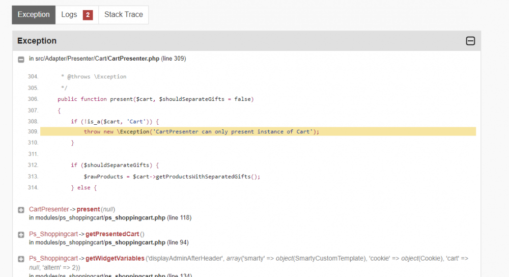Image resolution: width=509 pixels, height=277 pixels.
Task: Open the Stack Trace tab
Action: click(x=123, y=15)
